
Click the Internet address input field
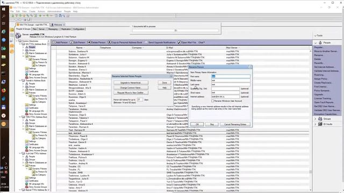225,96
